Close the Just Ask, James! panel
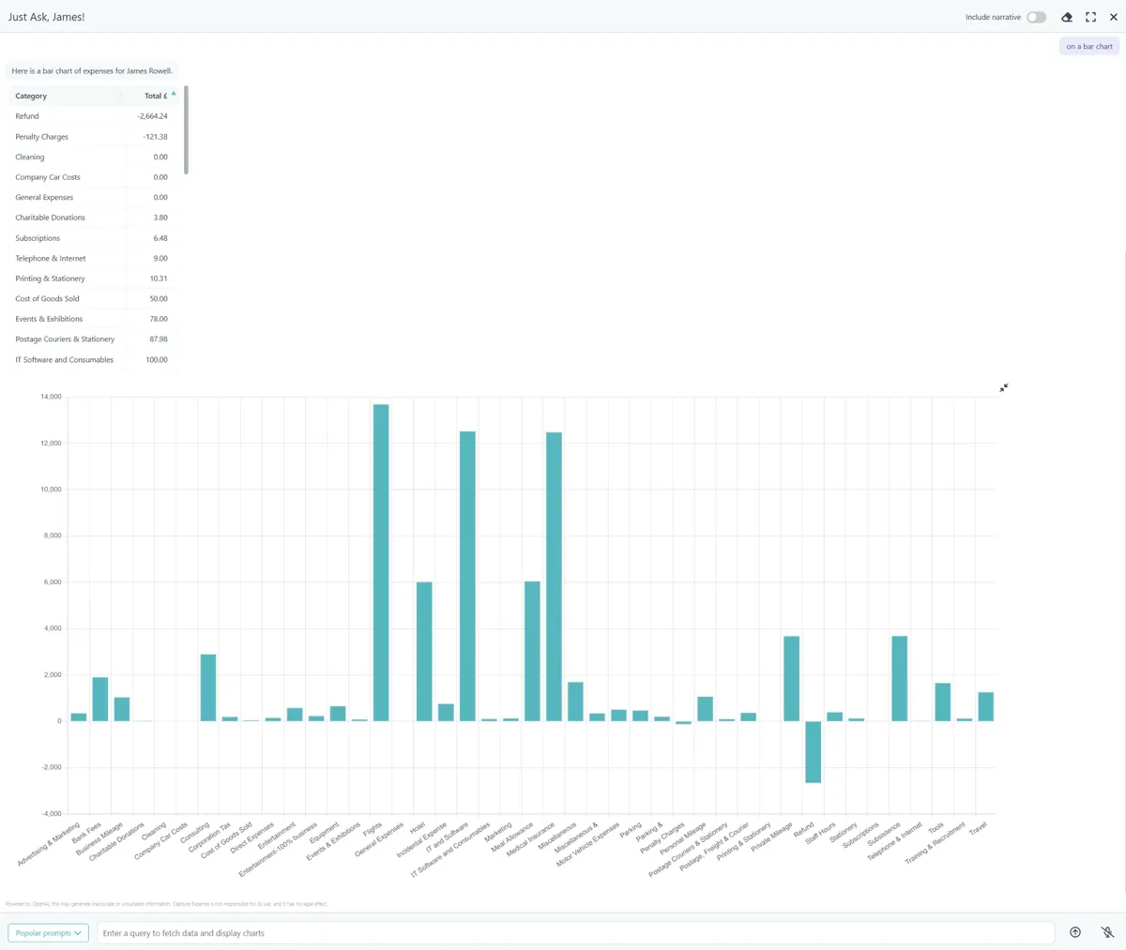The width and height of the screenshot is (1126, 950). tap(1114, 17)
